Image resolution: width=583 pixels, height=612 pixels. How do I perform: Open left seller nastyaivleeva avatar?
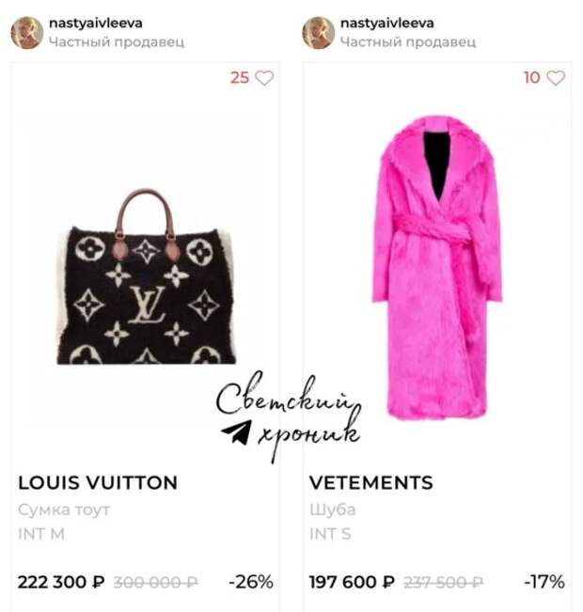point(27,33)
